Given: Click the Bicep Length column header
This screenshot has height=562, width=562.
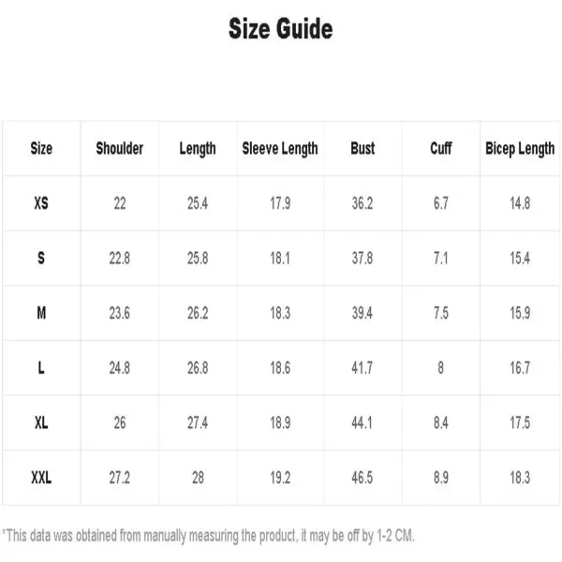Looking at the screenshot, I should pyautogui.click(x=520, y=149).
